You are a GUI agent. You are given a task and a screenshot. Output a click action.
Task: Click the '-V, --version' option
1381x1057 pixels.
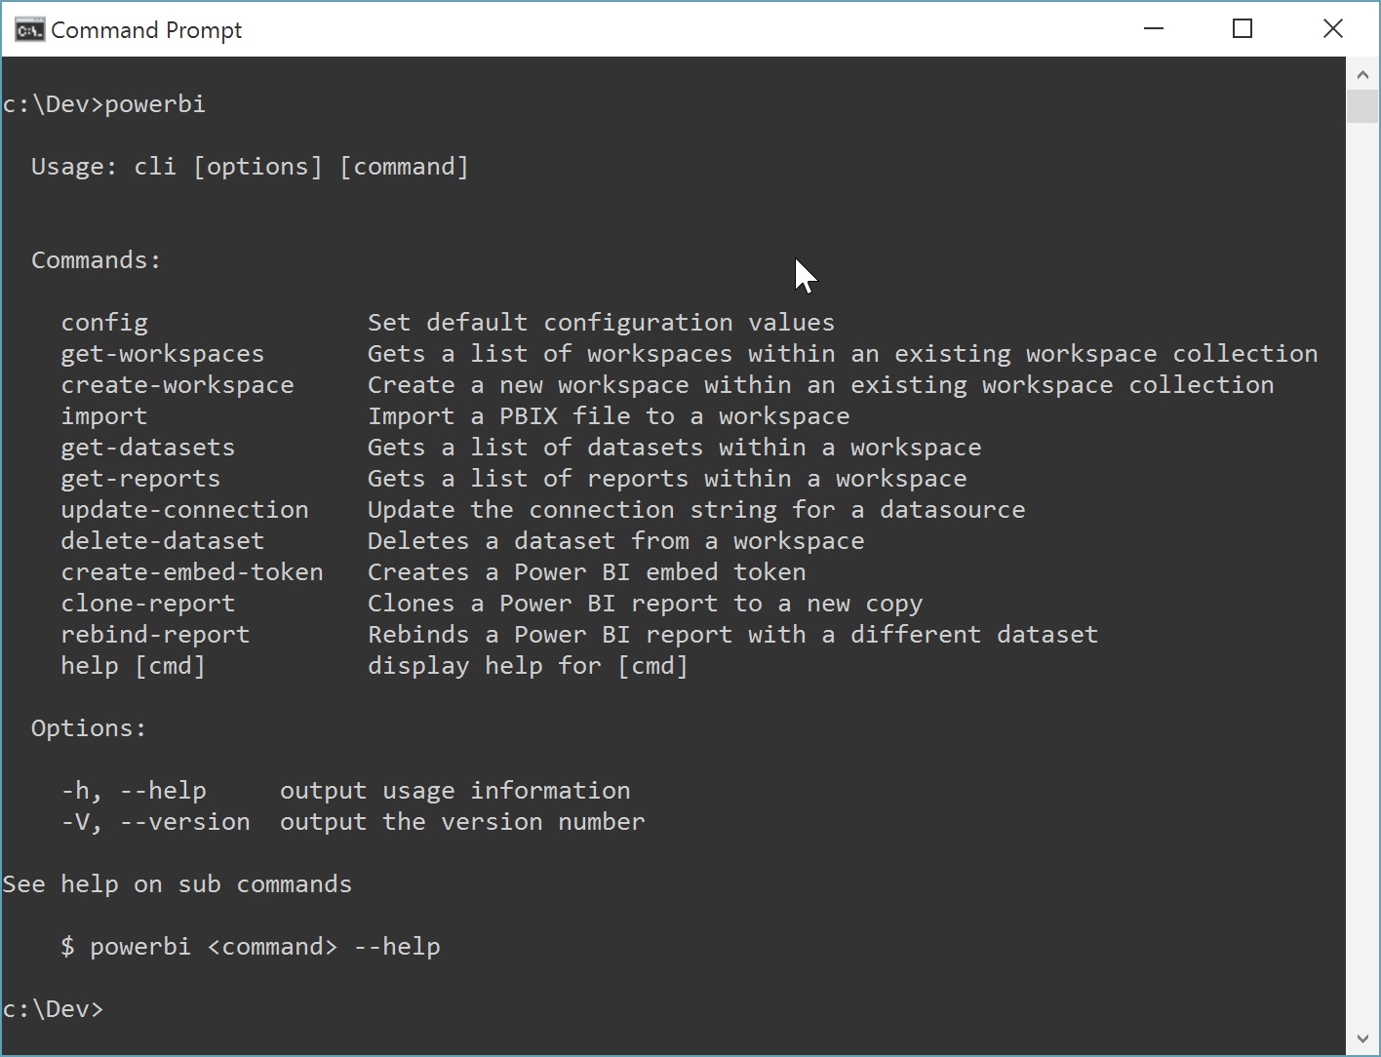(156, 822)
